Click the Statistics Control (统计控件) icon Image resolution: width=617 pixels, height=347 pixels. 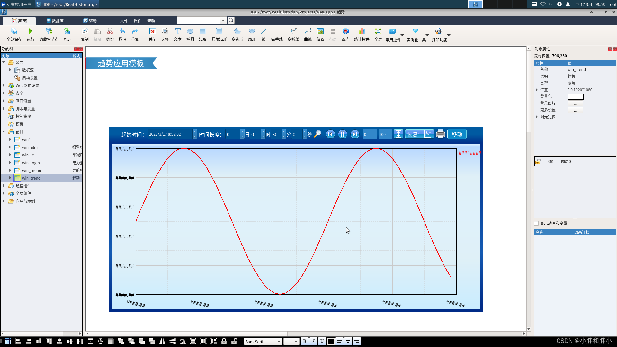point(362,31)
